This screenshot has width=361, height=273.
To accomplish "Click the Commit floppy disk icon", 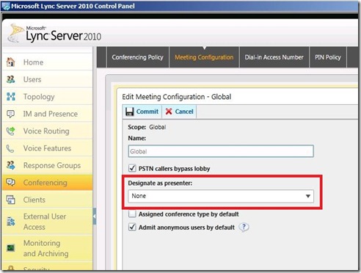I will point(130,112).
